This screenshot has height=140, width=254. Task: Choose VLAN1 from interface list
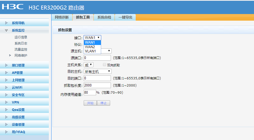tap(92, 51)
